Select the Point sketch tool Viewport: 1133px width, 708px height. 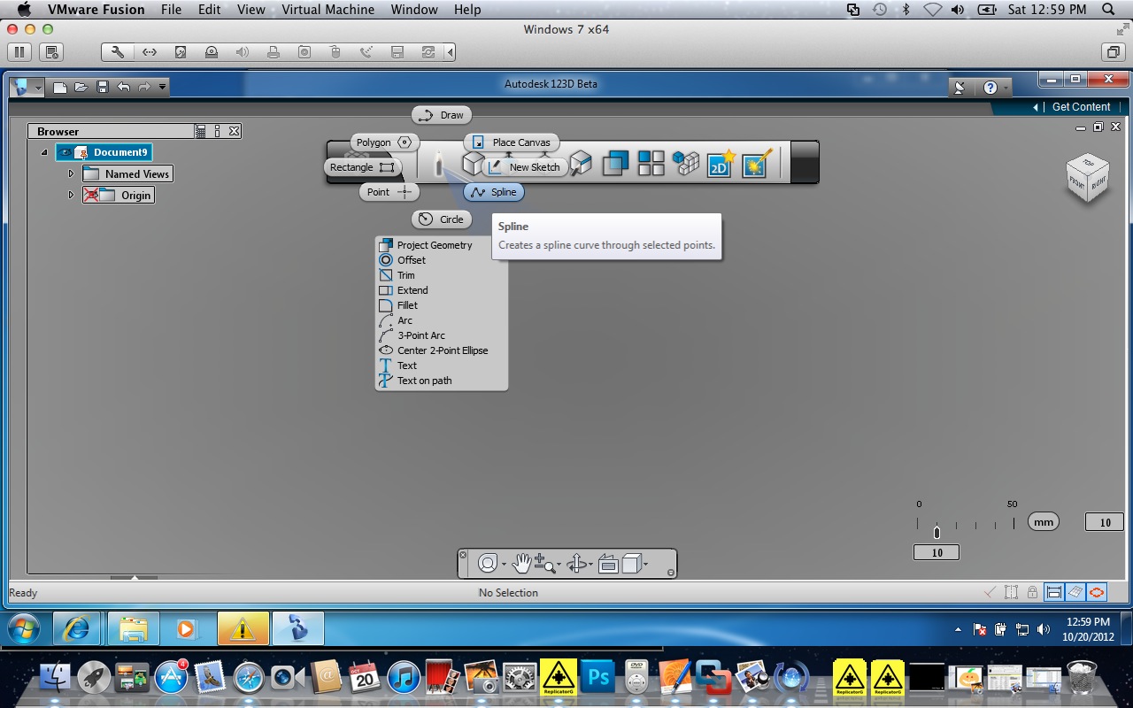(x=389, y=192)
